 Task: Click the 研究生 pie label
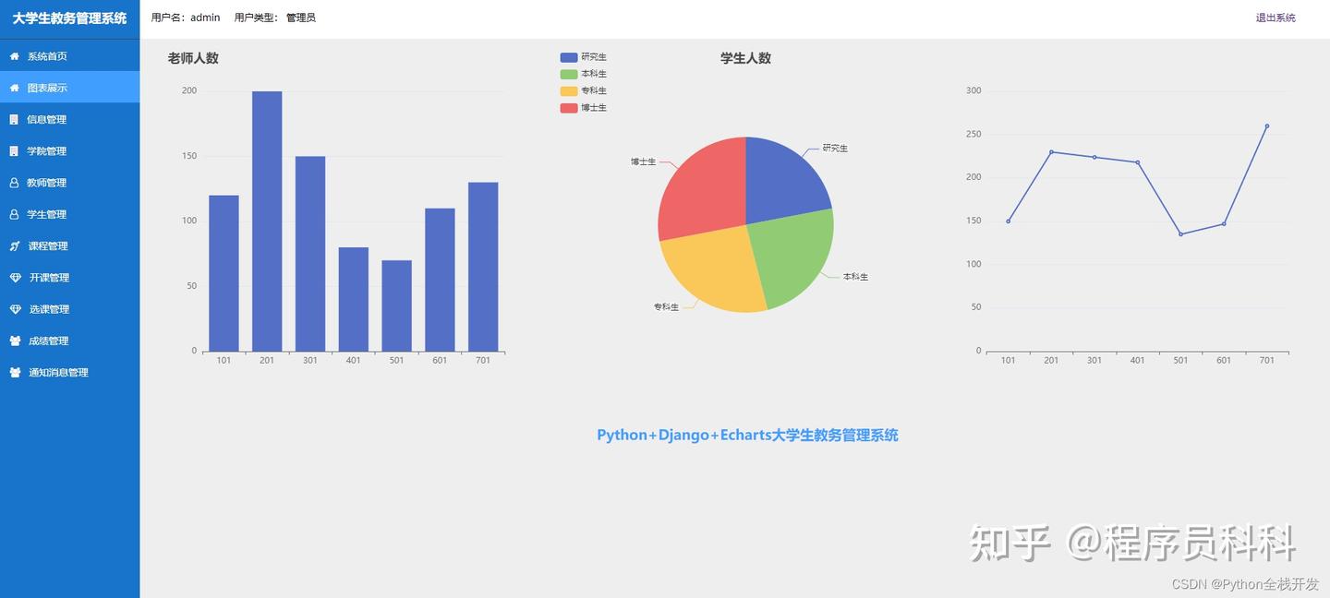835,148
